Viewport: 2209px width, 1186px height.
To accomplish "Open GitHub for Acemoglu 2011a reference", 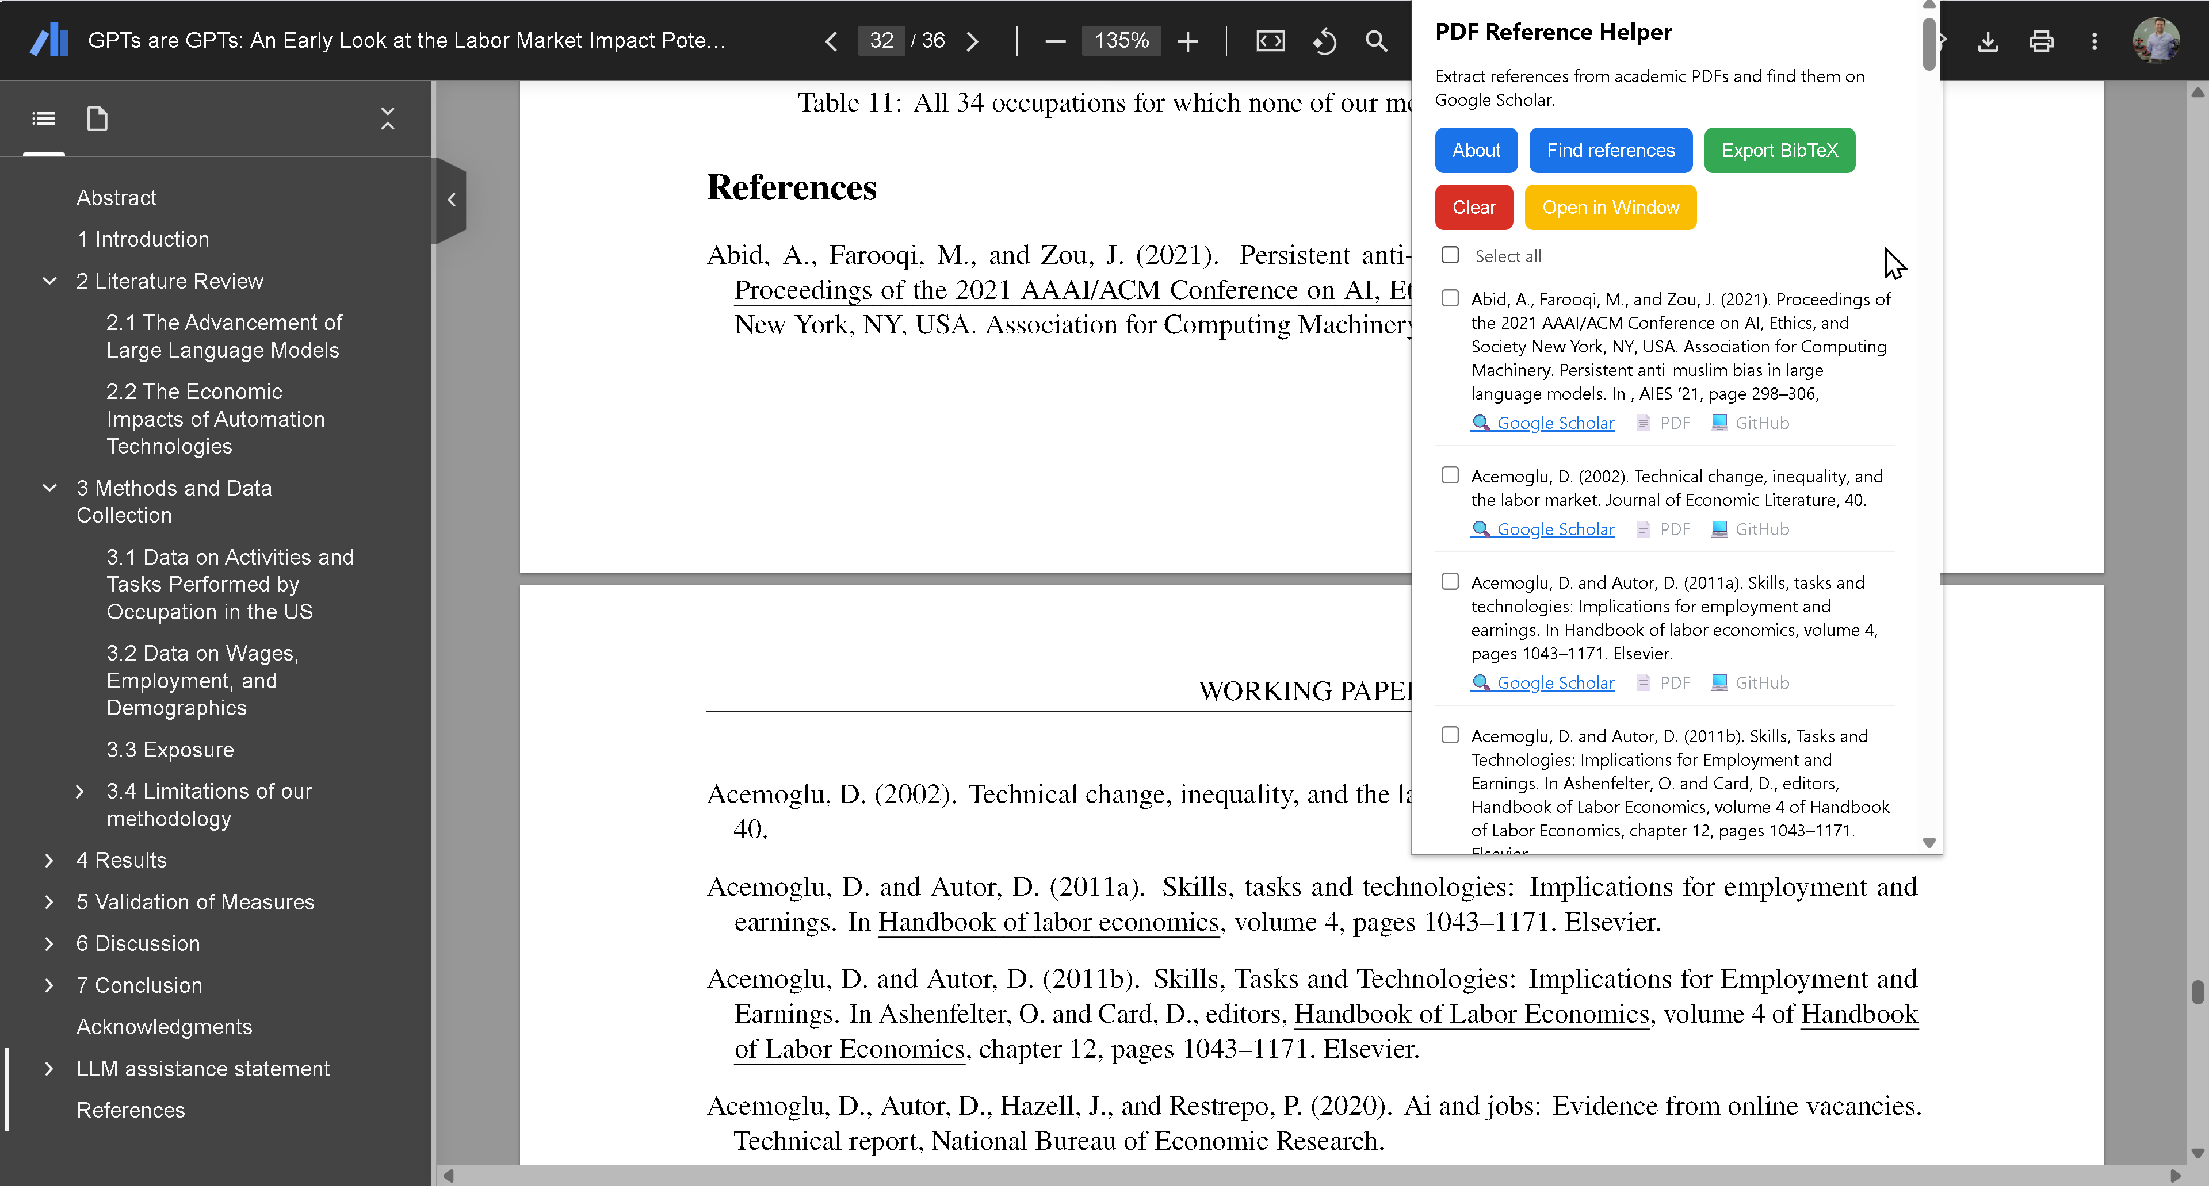I will click(x=1750, y=682).
